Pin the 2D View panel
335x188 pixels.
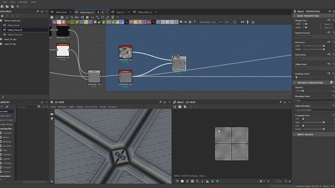click(x=281, y=102)
